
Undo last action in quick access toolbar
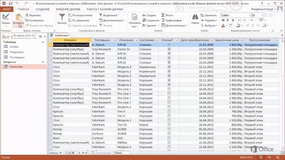pos(17,4)
